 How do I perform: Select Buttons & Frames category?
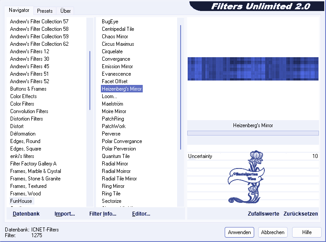28,89
